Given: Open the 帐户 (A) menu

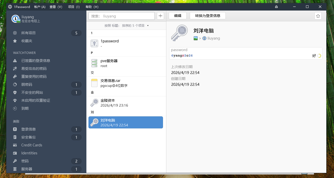Looking at the screenshot, I should tap(40, 7).
